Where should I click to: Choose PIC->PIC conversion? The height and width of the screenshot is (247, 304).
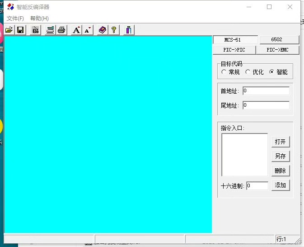(x=234, y=50)
